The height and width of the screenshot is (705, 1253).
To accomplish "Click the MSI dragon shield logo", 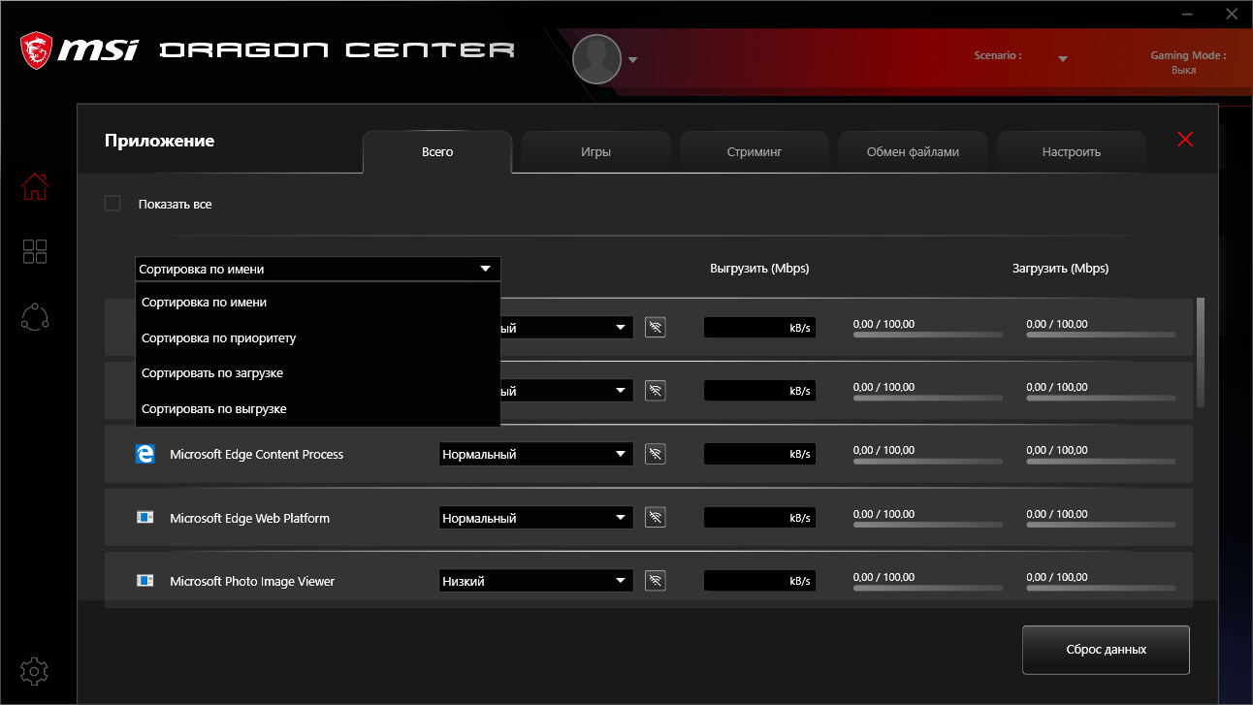I will 38,50.
